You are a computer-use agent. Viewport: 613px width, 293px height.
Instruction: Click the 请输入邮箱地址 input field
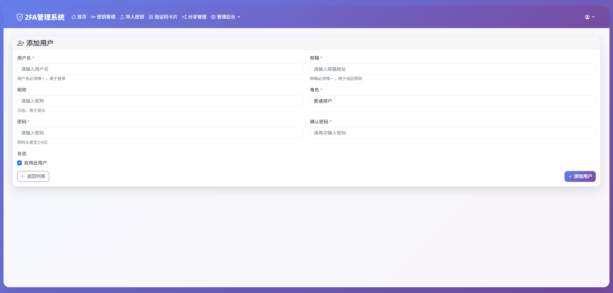pos(452,69)
